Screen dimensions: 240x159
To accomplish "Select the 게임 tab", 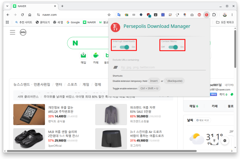I will click(x=86, y=85).
